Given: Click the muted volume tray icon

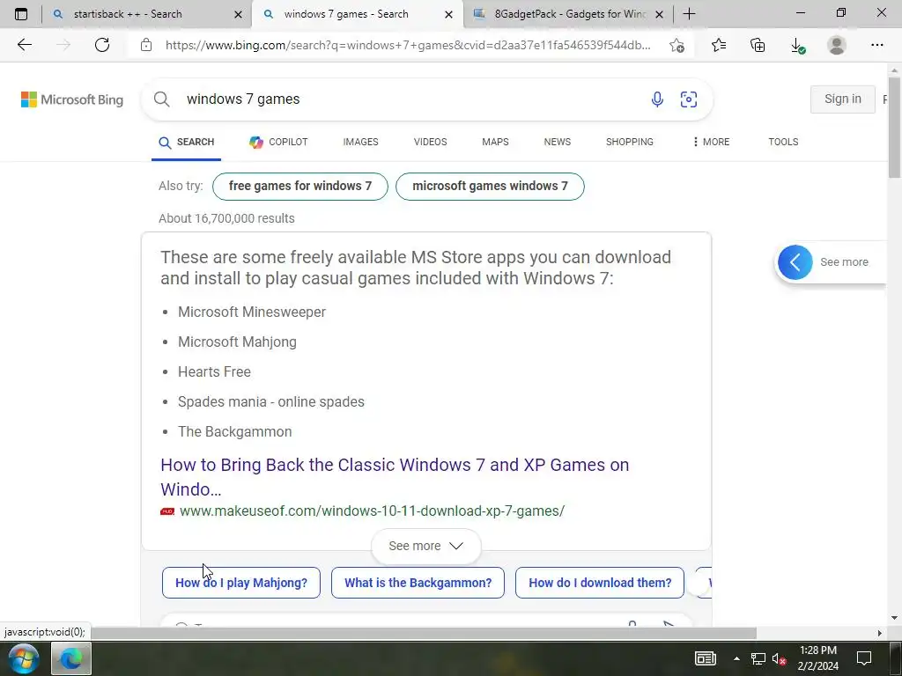Looking at the screenshot, I should 779,659.
